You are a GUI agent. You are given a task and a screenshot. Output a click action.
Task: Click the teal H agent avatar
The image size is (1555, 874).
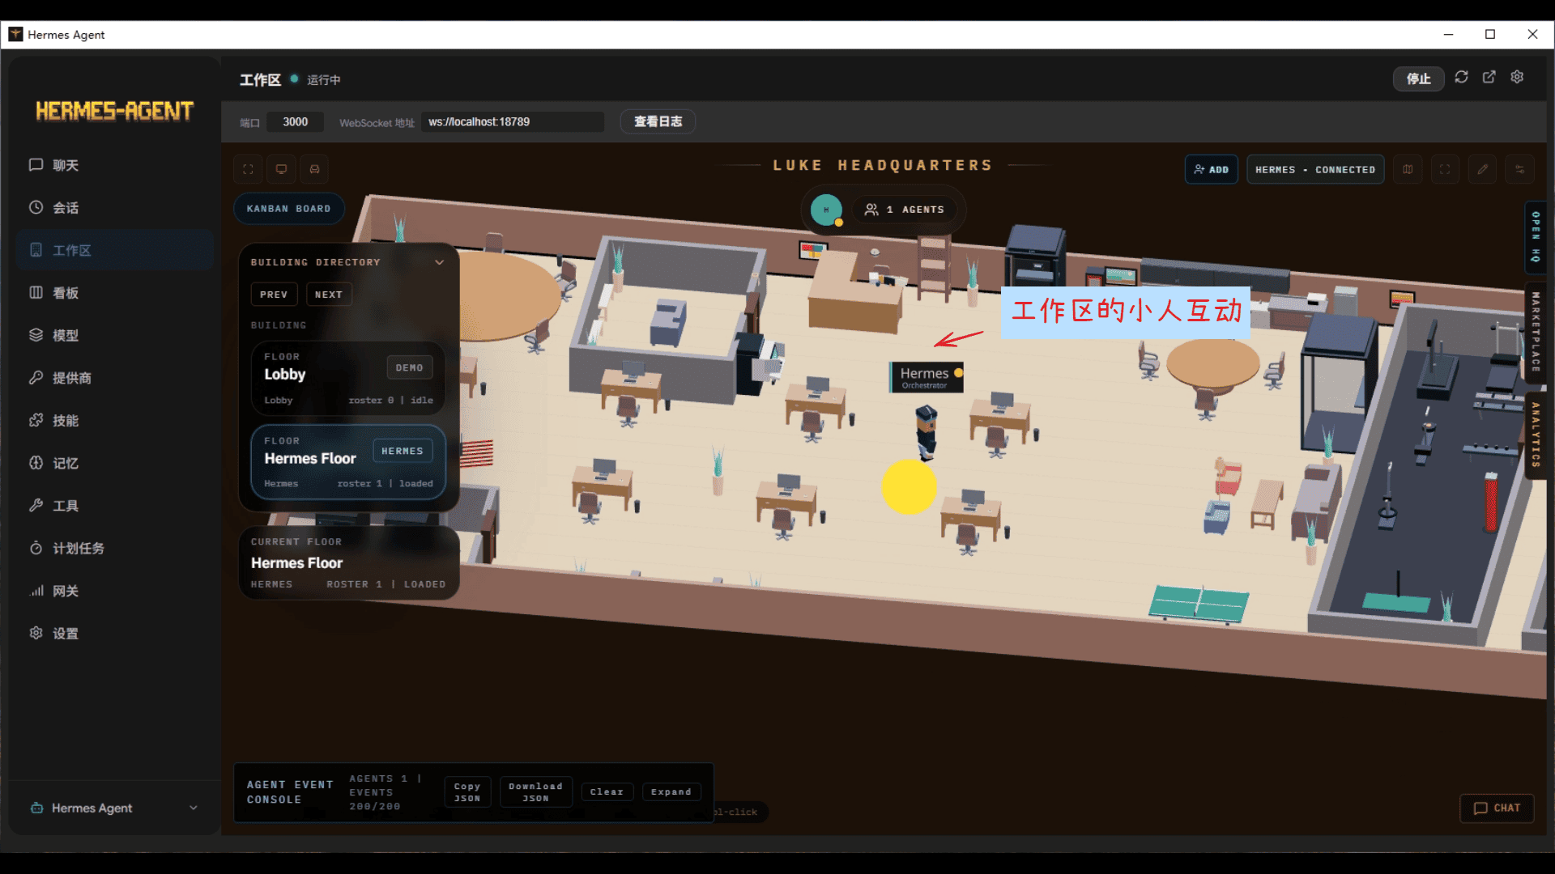[826, 210]
